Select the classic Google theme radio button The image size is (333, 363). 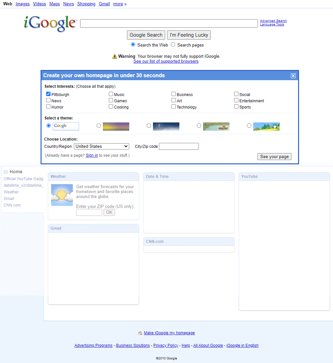tap(48, 125)
